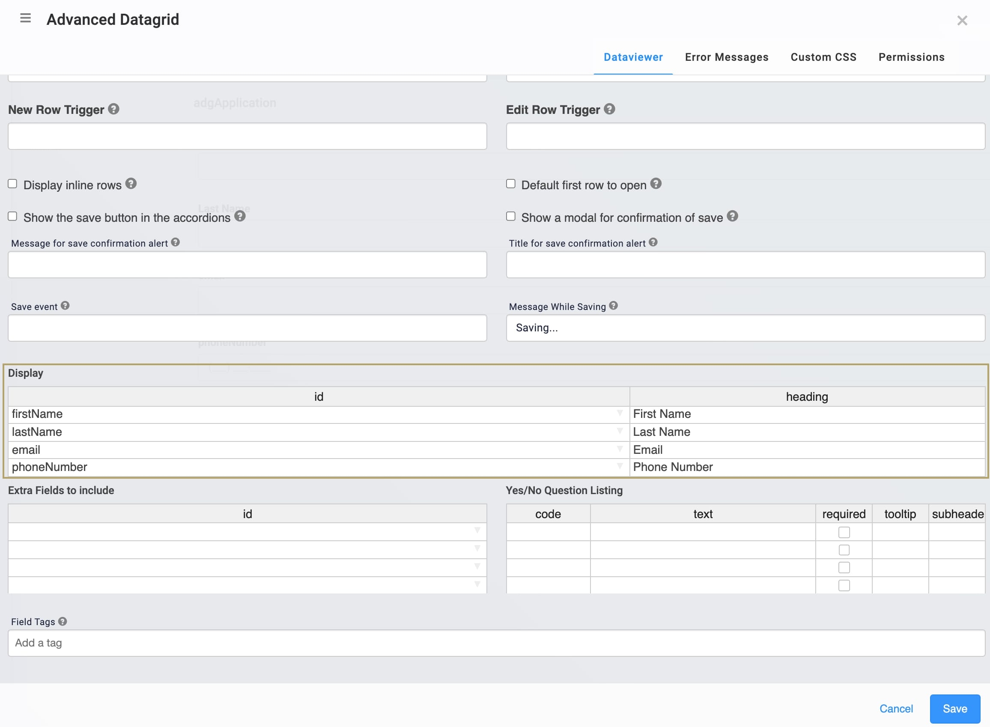
Task: Open second Extra Fields id dropdown arrow
Action: pyautogui.click(x=477, y=548)
